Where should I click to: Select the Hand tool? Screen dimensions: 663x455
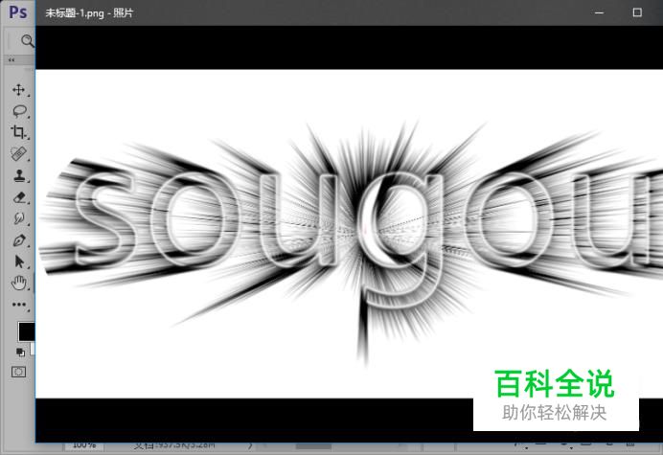[x=19, y=283]
